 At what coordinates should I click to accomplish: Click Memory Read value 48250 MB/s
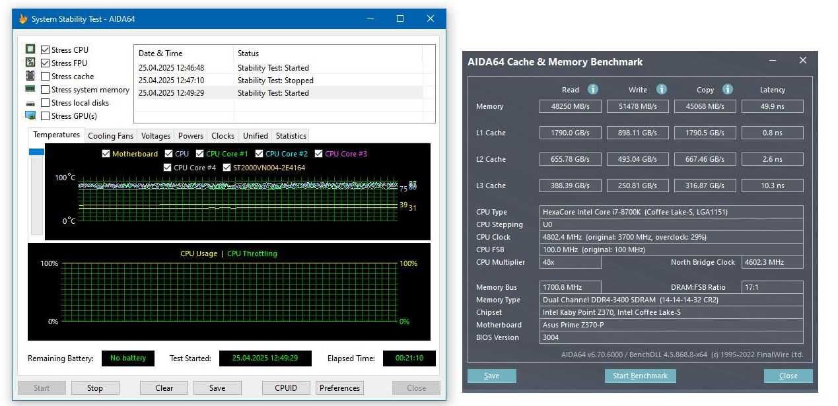[571, 106]
